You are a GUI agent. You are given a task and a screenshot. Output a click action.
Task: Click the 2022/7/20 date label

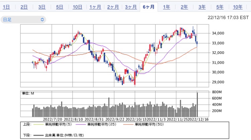pos(53,120)
